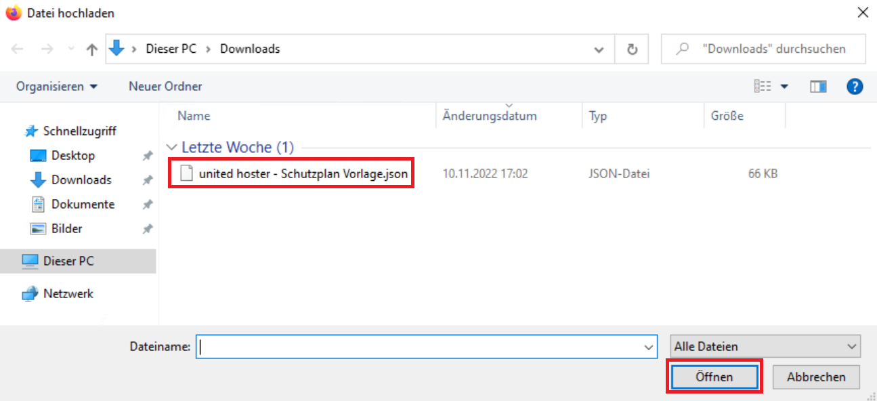The height and width of the screenshot is (401, 877).
Task: Sort by the Typ column header
Action: tap(598, 116)
